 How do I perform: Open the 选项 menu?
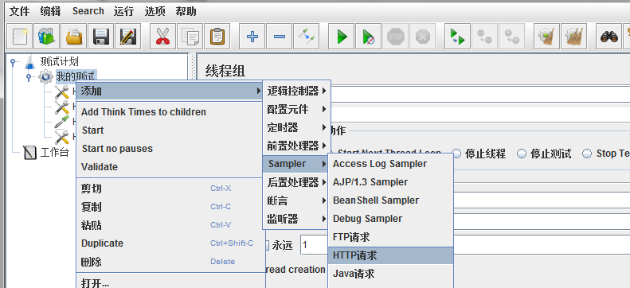(x=155, y=11)
